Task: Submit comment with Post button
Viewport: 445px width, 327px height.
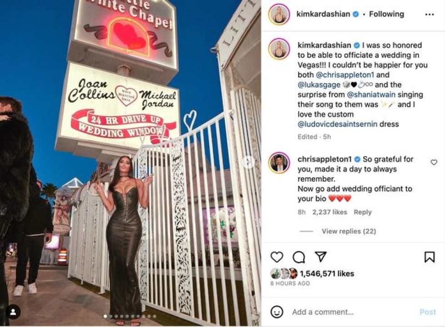Action: point(428,312)
